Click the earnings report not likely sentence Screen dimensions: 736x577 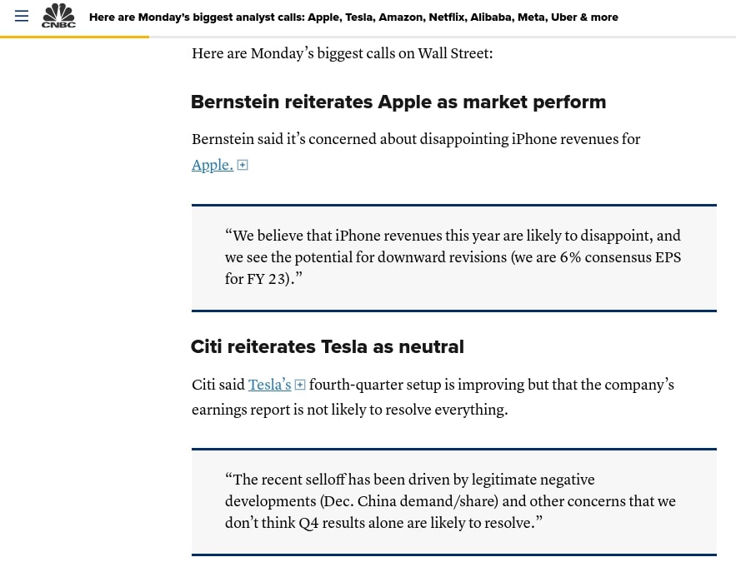[349, 410]
